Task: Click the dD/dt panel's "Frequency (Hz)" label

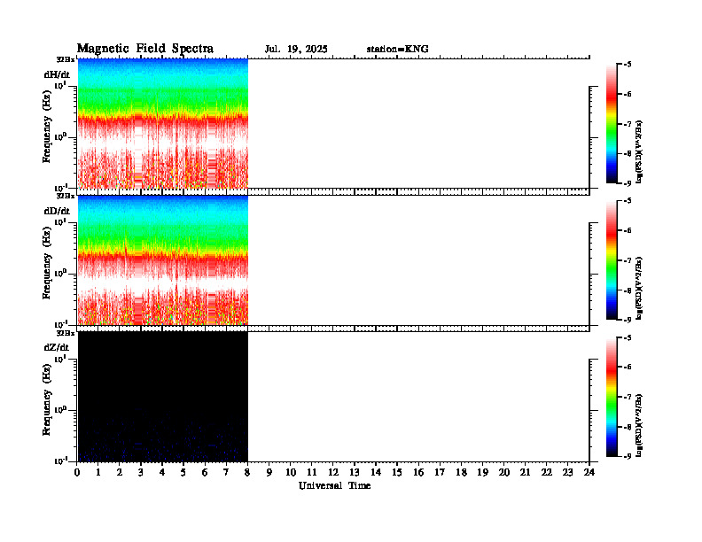Action: pos(47,263)
